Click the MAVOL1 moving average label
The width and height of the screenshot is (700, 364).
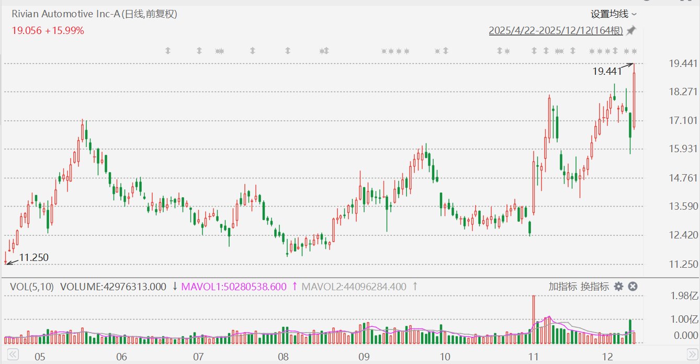coord(234,287)
